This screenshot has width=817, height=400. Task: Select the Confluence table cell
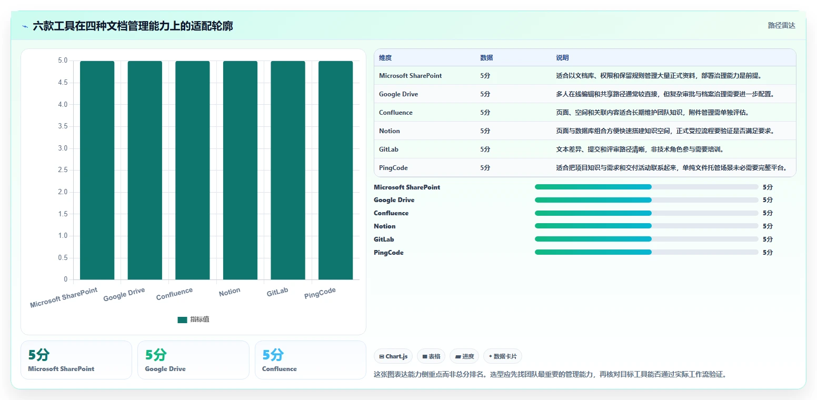click(x=396, y=113)
